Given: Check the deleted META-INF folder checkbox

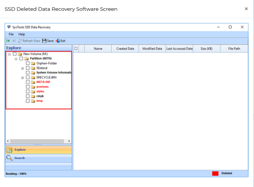Looking at the screenshot, I should 28,82.
